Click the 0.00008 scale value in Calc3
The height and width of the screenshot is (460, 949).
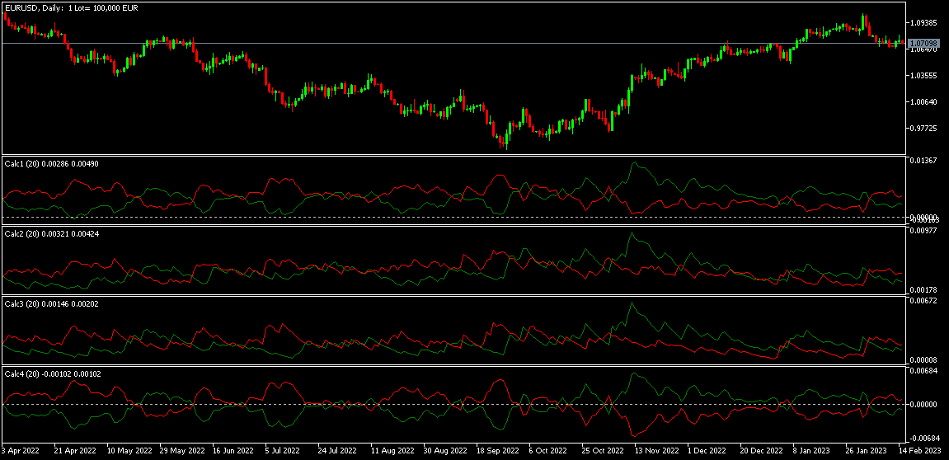click(923, 361)
